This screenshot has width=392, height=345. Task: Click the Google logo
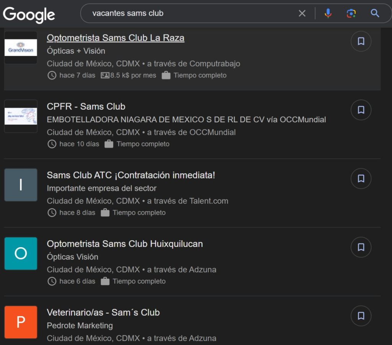pyautogui.click(x=29, y=15)
